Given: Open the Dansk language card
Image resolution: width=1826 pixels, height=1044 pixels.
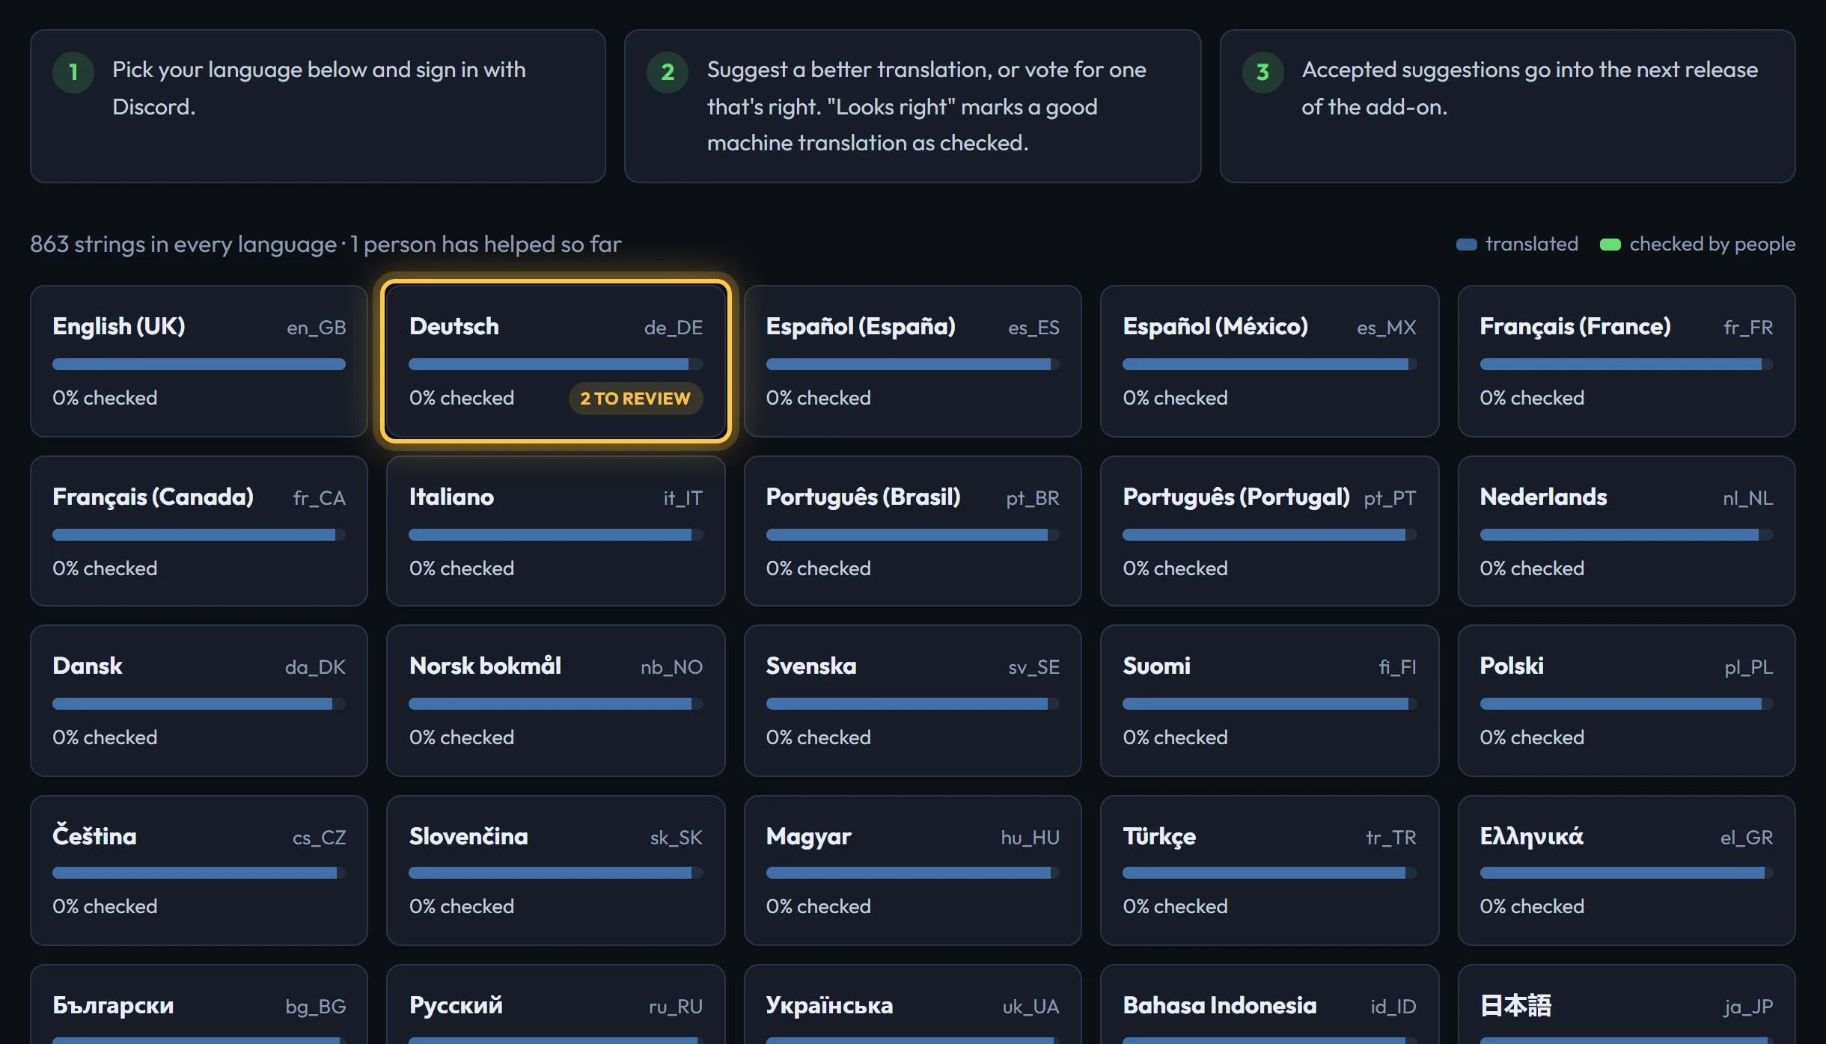Looking at the screenshot, I should click(x=199, y=701).
